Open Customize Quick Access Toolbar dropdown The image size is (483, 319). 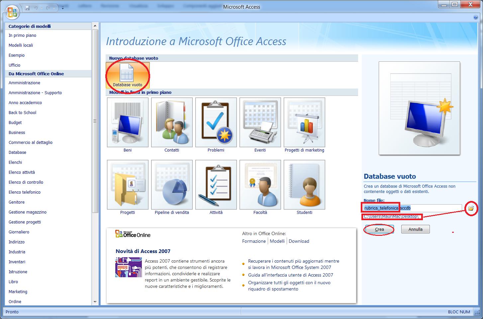tap(63, 8)
